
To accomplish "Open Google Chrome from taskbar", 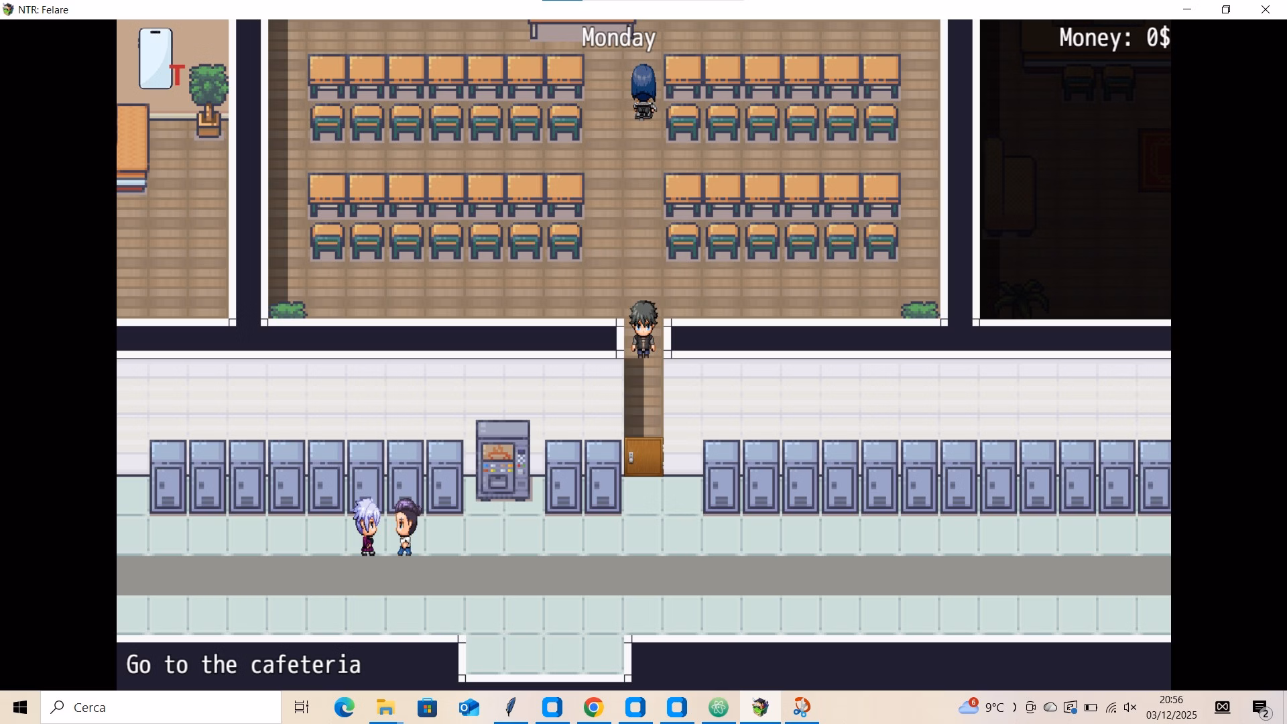I will [x=593, y=707].
